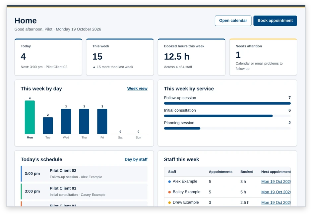Click the Follow-up session label
Image resolution: width=312 pixels, height=215 pixels.
tap(180, 98)
